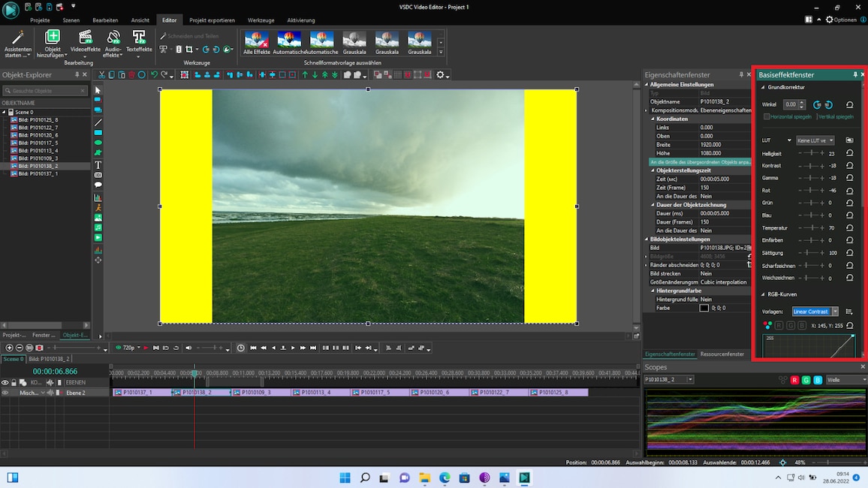Image resolution: width=868 pixels, height=488 pixels.
Task: Switch to the Ressourcenfenster tab
Action: pos(723,354)
